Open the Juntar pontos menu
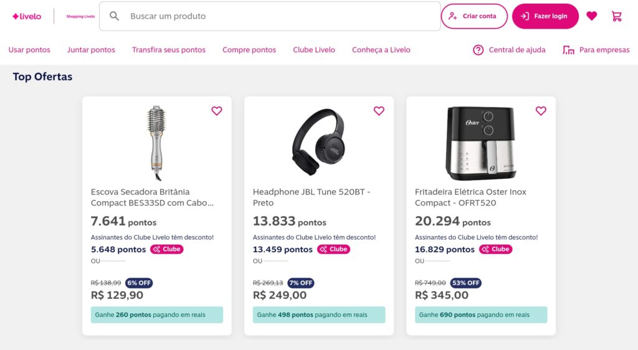Viewport: 638px width, 350px height. 91,50
